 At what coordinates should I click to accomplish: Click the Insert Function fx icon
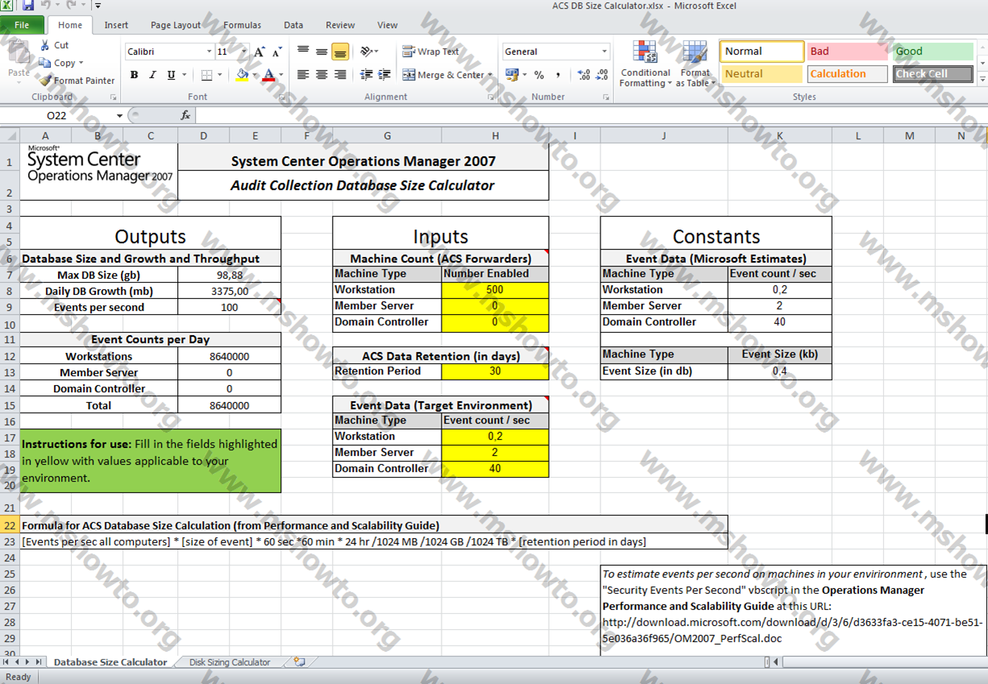click(185, 115)
